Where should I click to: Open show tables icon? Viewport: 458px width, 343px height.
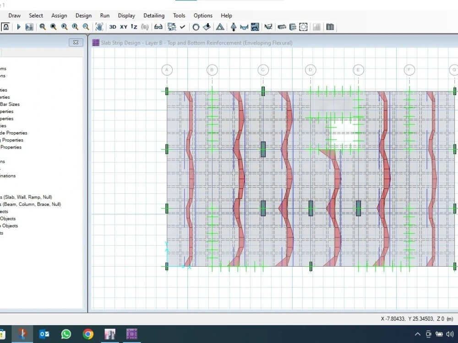330,27
